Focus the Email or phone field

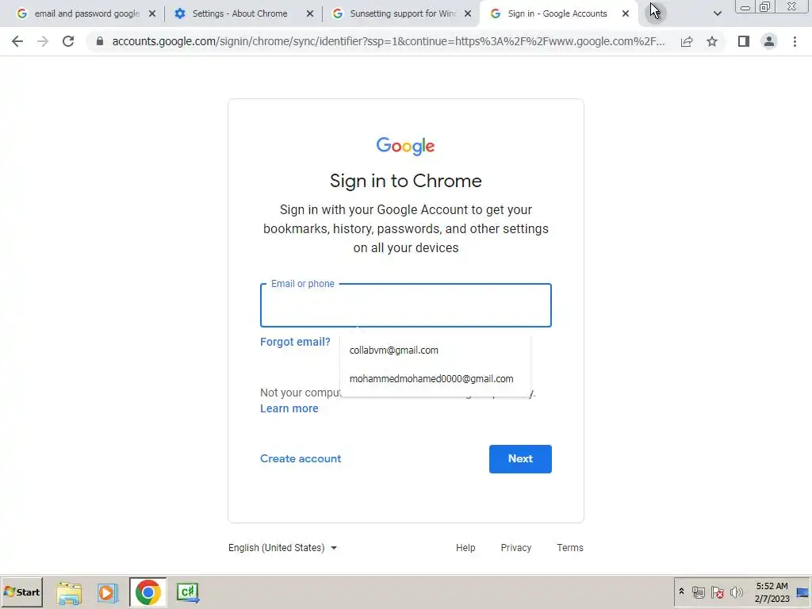[x=406, y=305]
